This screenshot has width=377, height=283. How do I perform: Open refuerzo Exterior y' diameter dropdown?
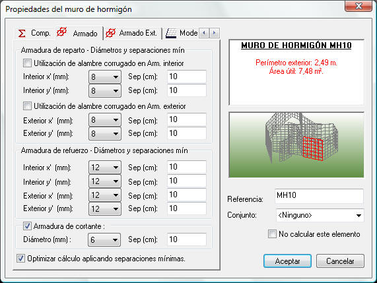point(105,208)
